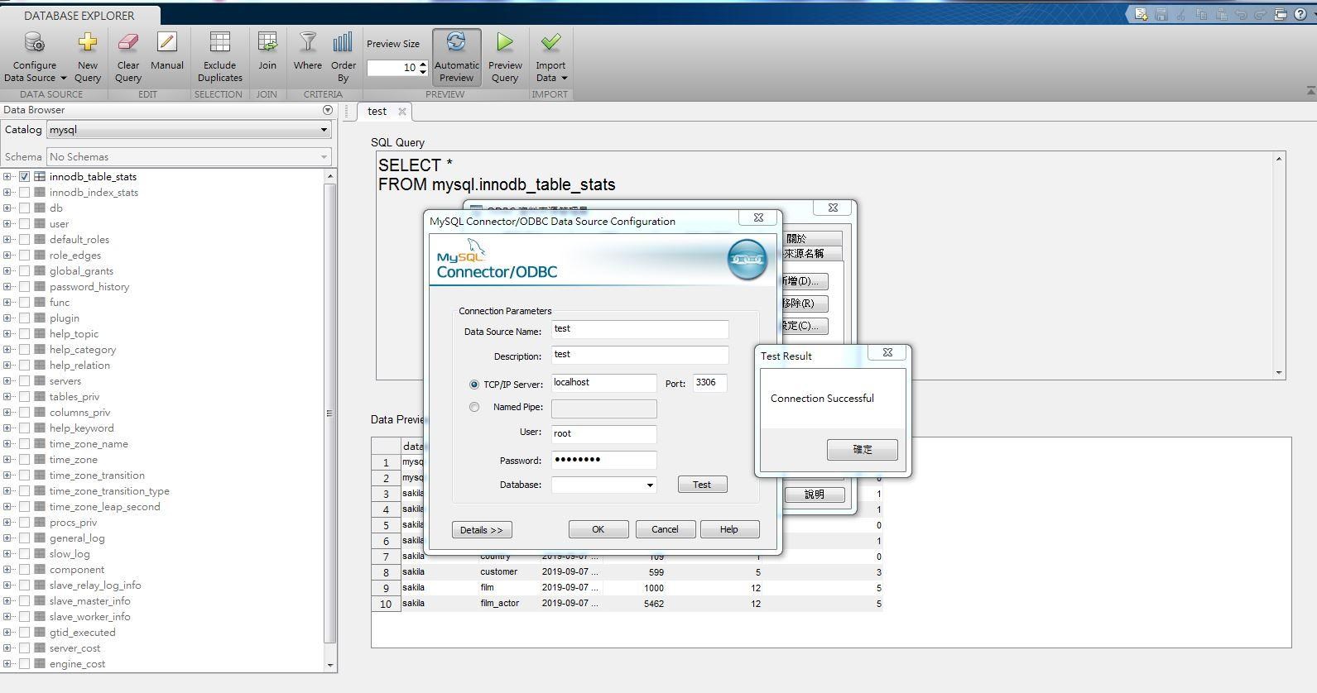Screen dimensions: 1317x693
Task: Check the slow_log table checkbox
Action: click(24, 554)
